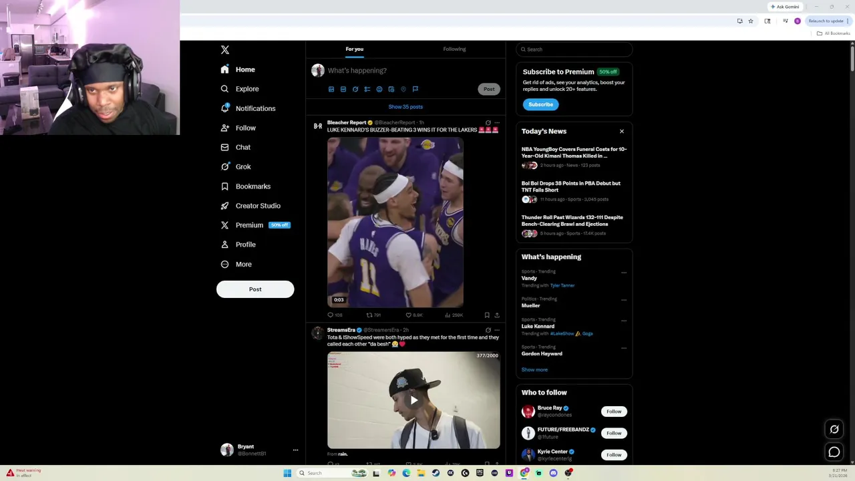
Task: Open Premium in the sidebar
Action: pyautogui.click(x=254, y=225)
